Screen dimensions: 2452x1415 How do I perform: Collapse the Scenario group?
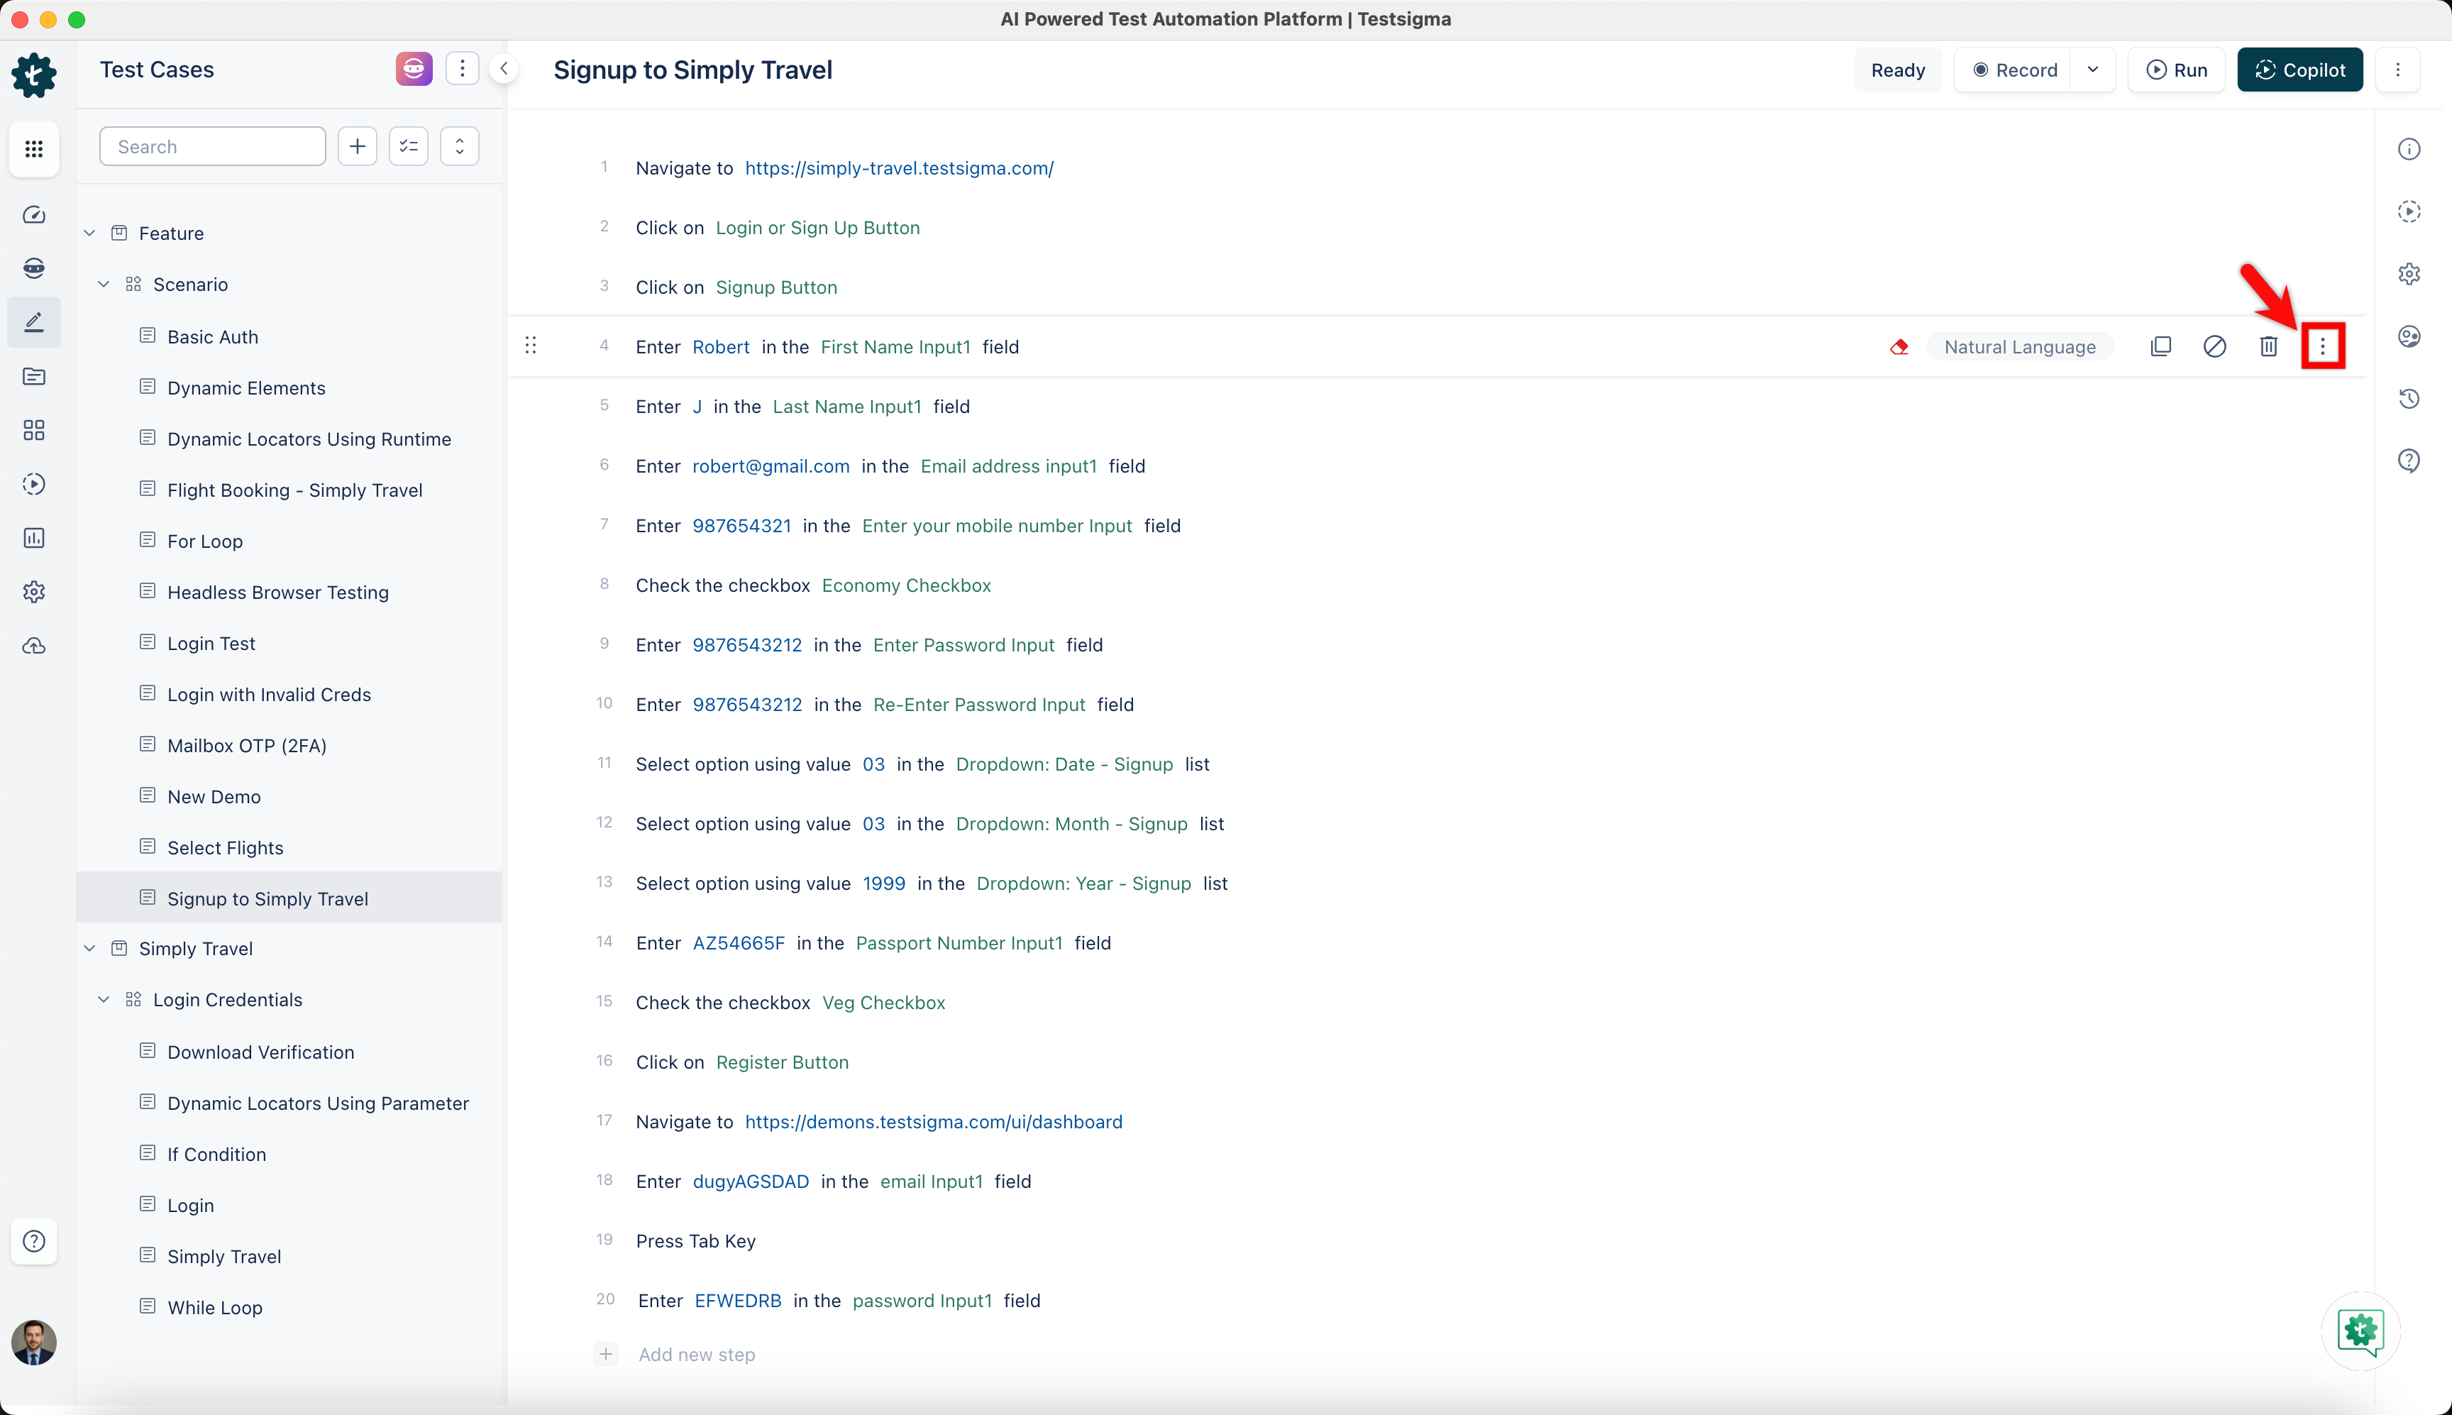[104, 285]
